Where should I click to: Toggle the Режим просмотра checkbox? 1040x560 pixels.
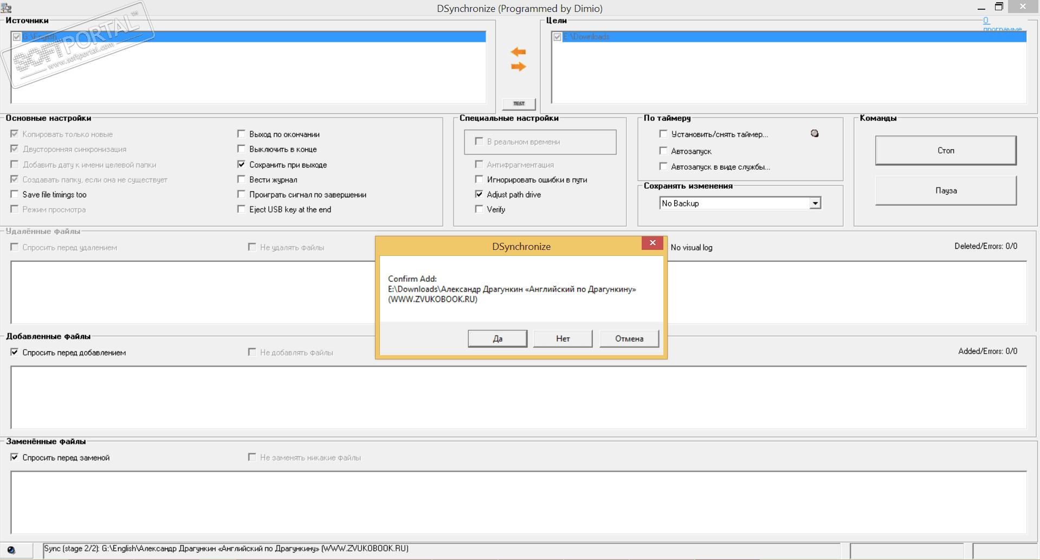15,209
